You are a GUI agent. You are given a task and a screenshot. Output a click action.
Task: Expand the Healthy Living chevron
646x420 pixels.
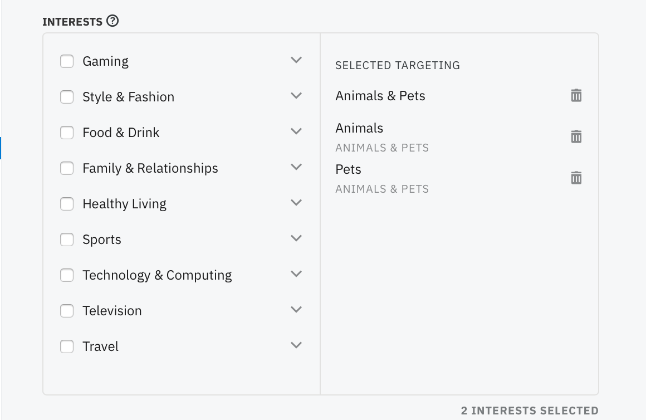[296, 203]
